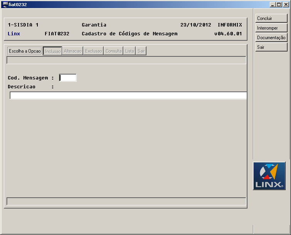291x235 pixels.
Task: Select the Sair option in menu bar
Action: pos(141,51)
